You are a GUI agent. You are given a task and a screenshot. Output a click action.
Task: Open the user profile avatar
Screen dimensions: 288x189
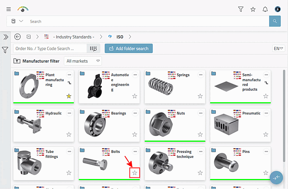[278, 9]
